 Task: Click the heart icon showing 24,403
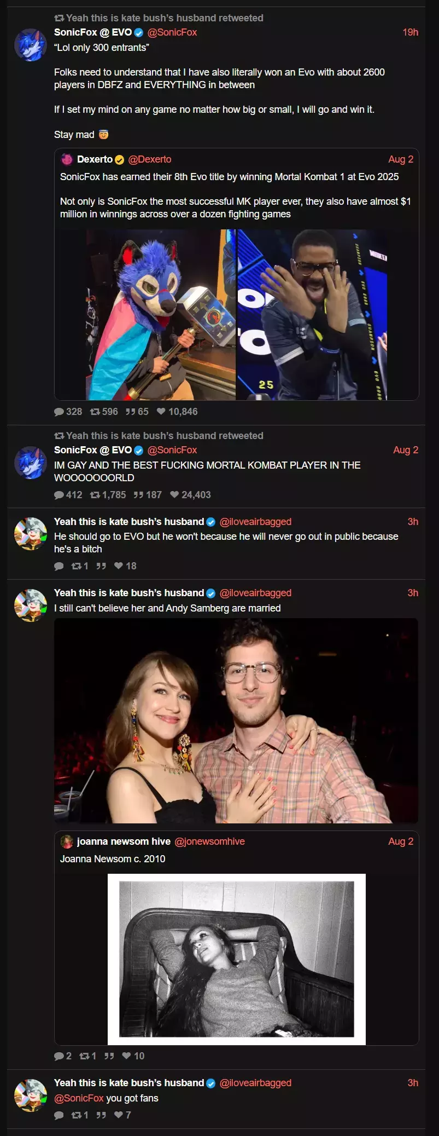pos(174,495)
